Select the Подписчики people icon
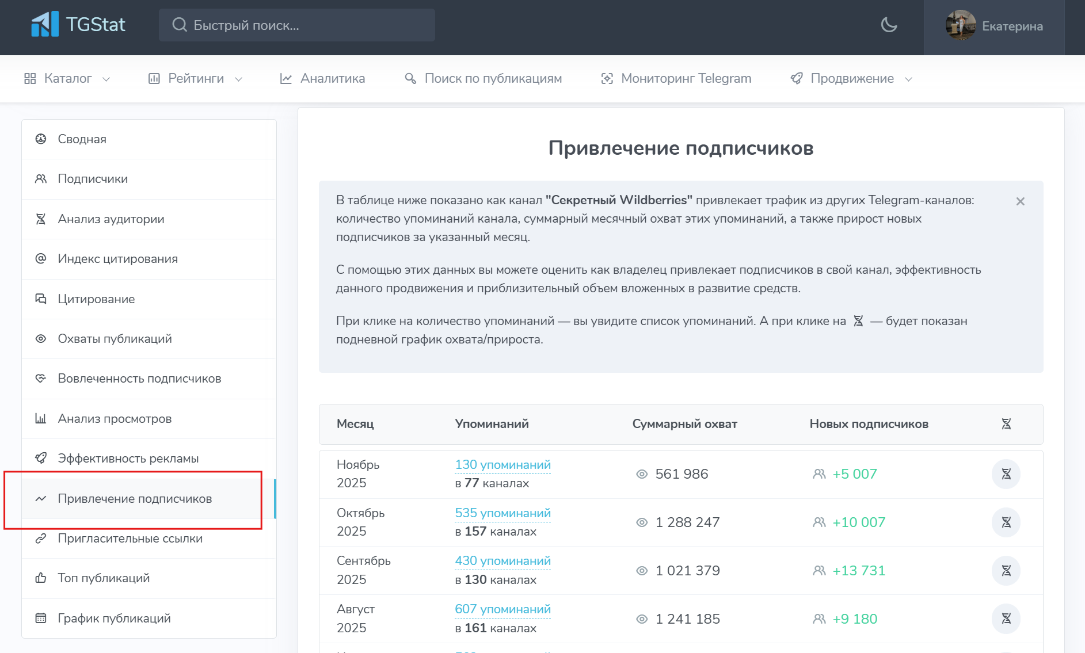Screen dimensions: 1085x653 (x=40, y=179)
